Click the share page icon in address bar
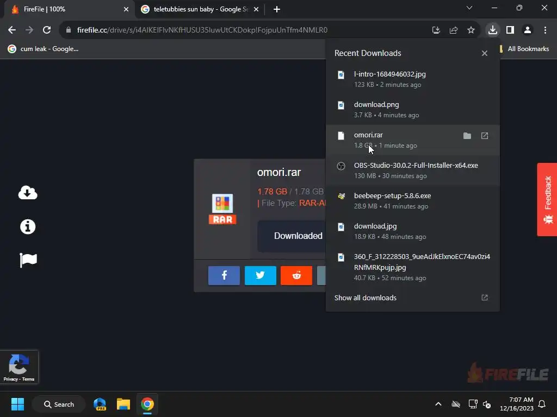Image resolution: width=557 pixels, height=417 pixels. (x=454, y=30)
